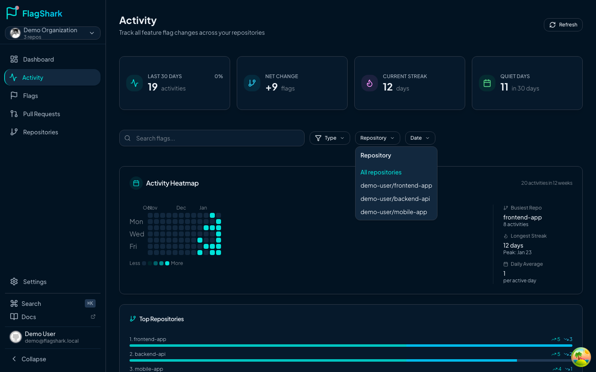The image size is (596, 372).
Task: Go to Flags in sidebar
Action: pyautogui.click(x=30, y=96)
